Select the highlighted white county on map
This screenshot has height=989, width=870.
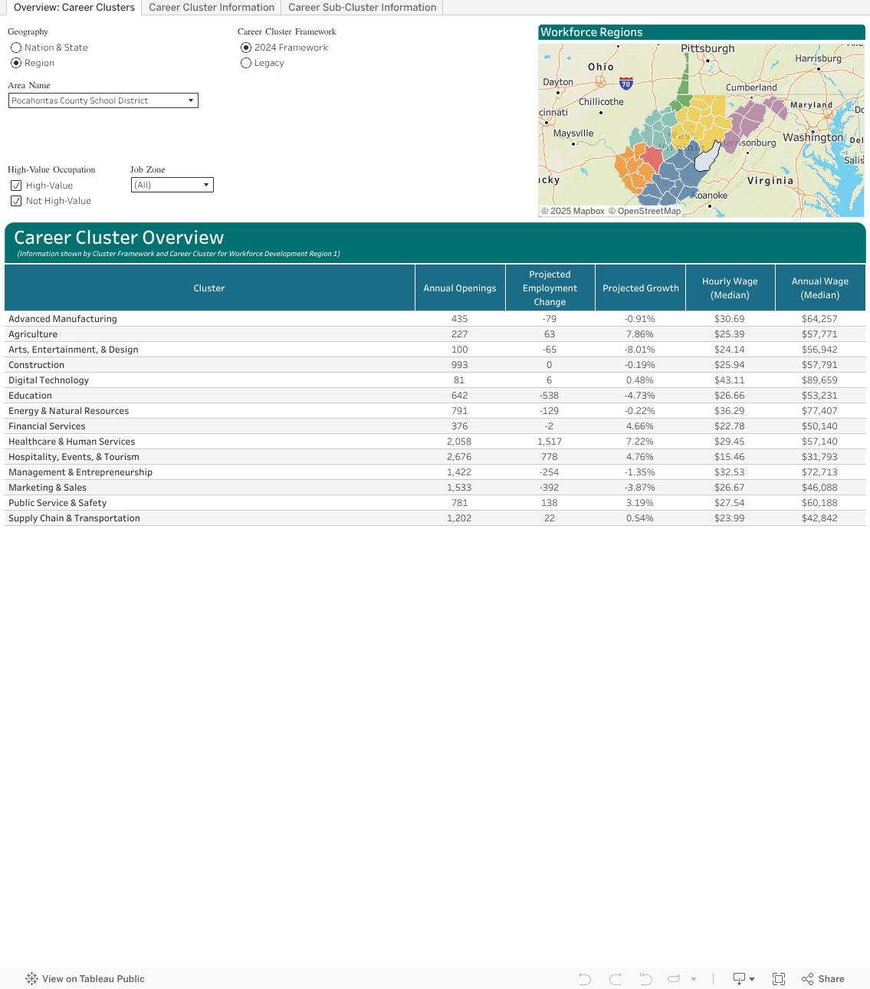point(707,156)
